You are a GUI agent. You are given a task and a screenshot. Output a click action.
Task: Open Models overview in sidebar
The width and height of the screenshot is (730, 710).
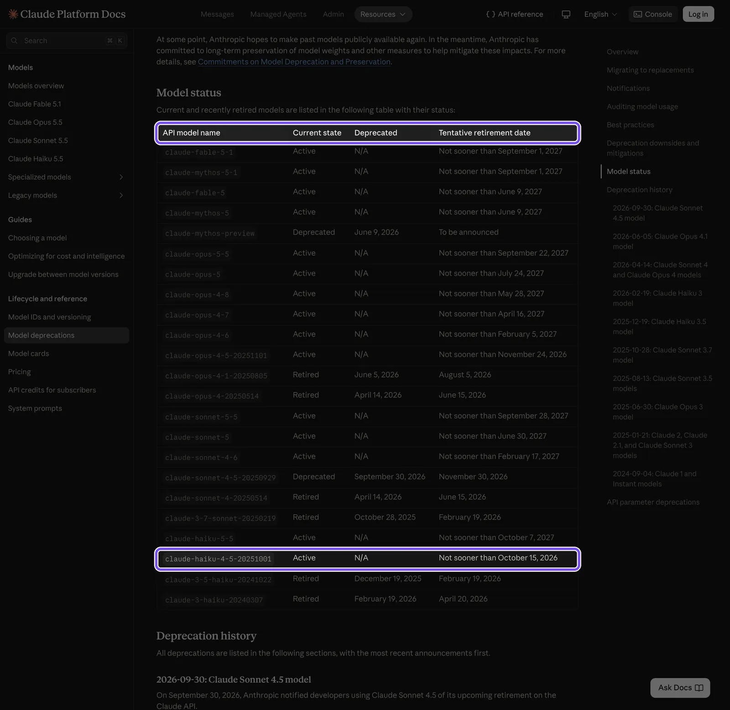(36, 86)
